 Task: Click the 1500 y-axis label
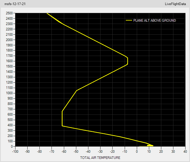(9, 66)
